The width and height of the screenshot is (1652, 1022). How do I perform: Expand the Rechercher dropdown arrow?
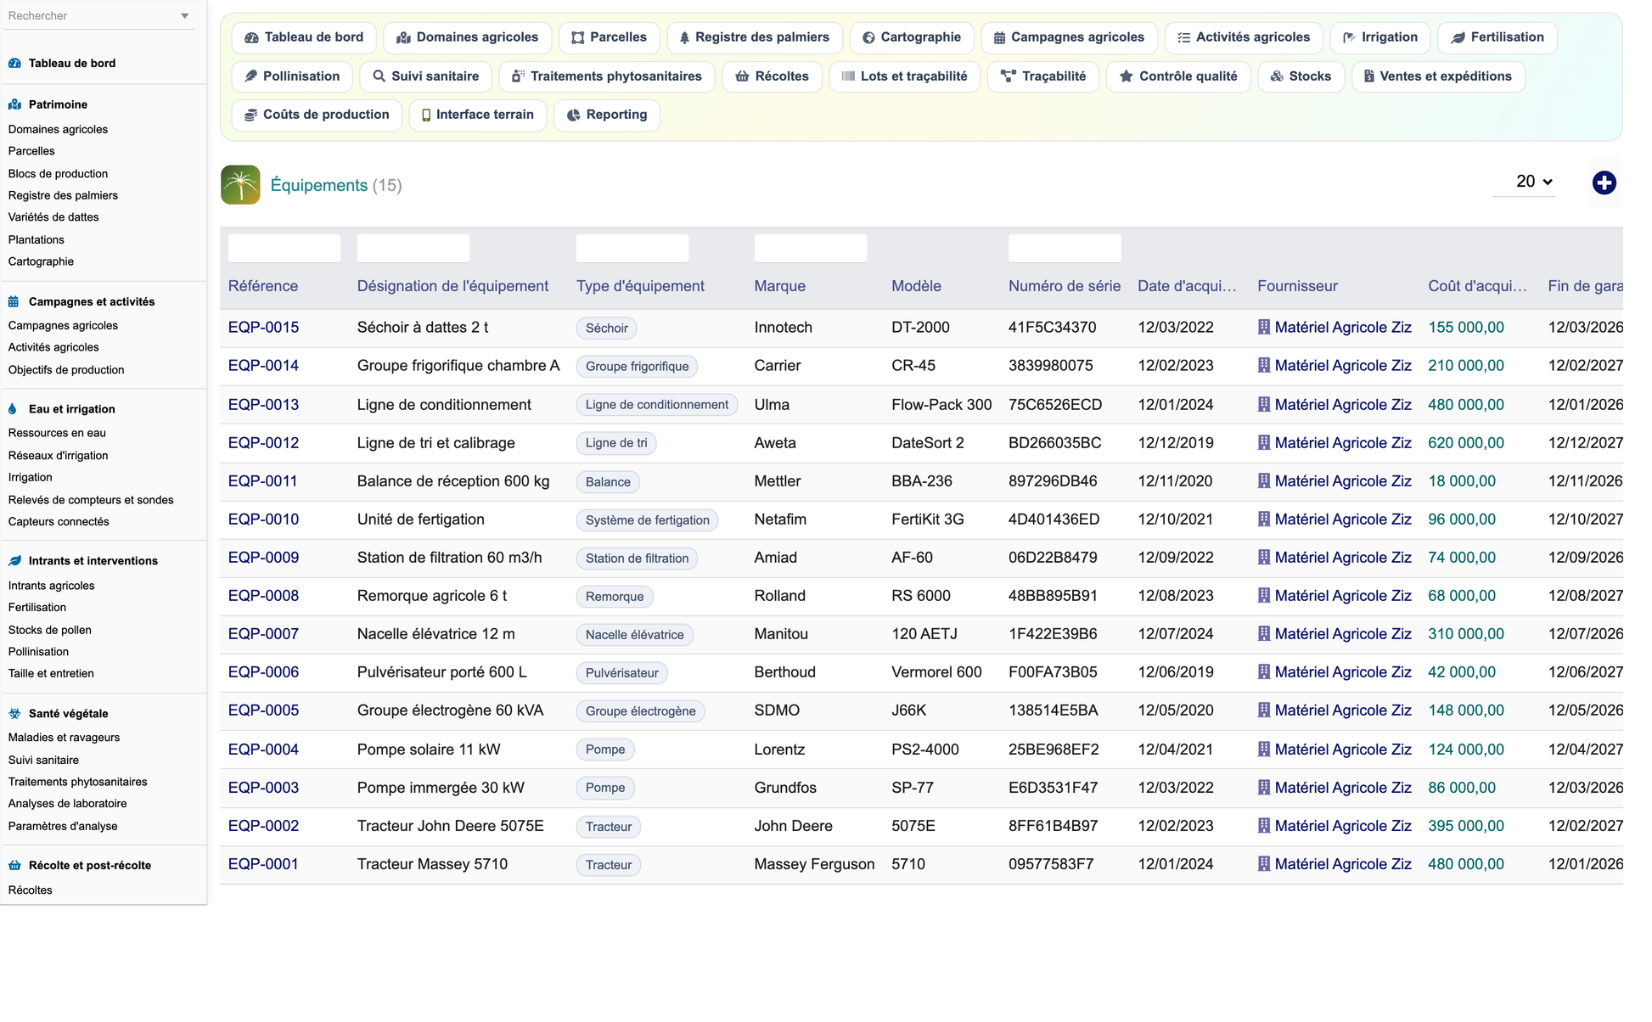click(x=184, y=16)
